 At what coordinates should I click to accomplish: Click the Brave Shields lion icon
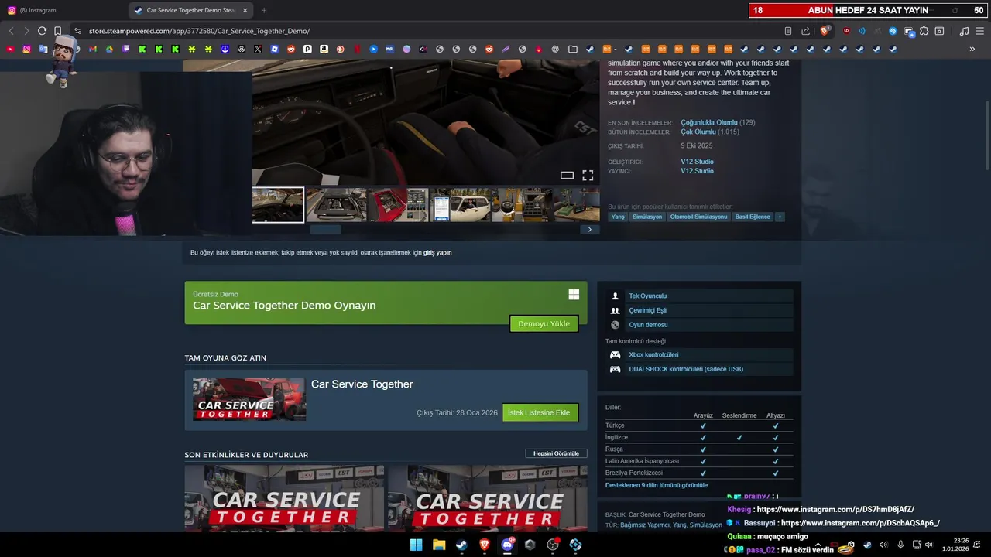tap(825, 31)
